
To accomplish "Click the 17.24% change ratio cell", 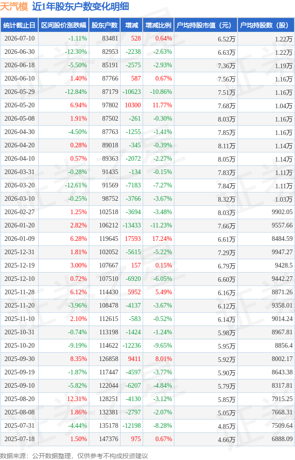I will (x=162, y=239).
